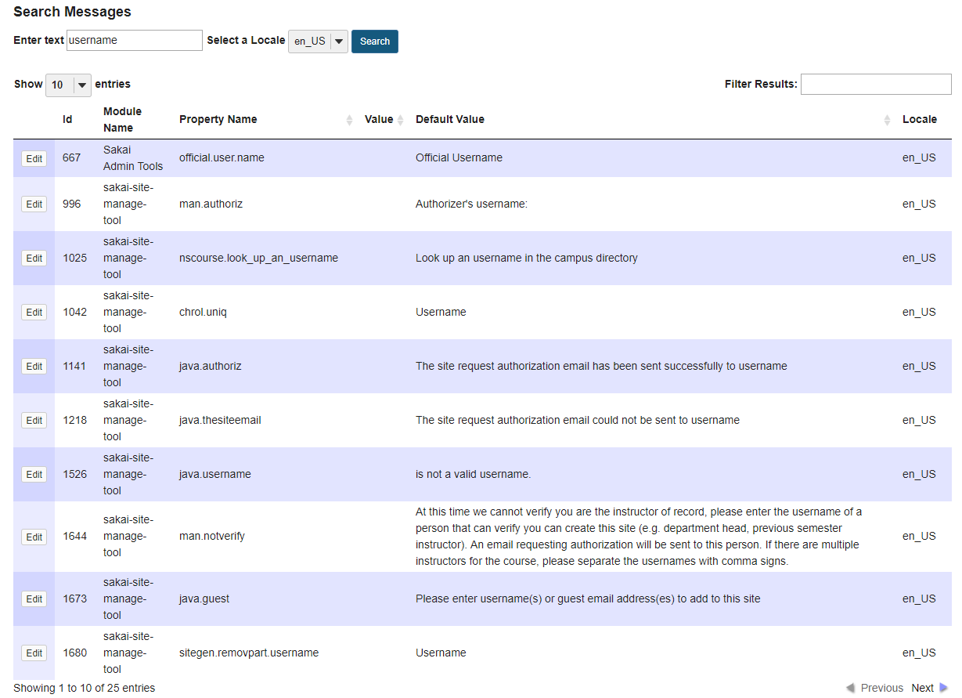962x698 pixels.
Task: Click the Search button
Action: (374, 42)
